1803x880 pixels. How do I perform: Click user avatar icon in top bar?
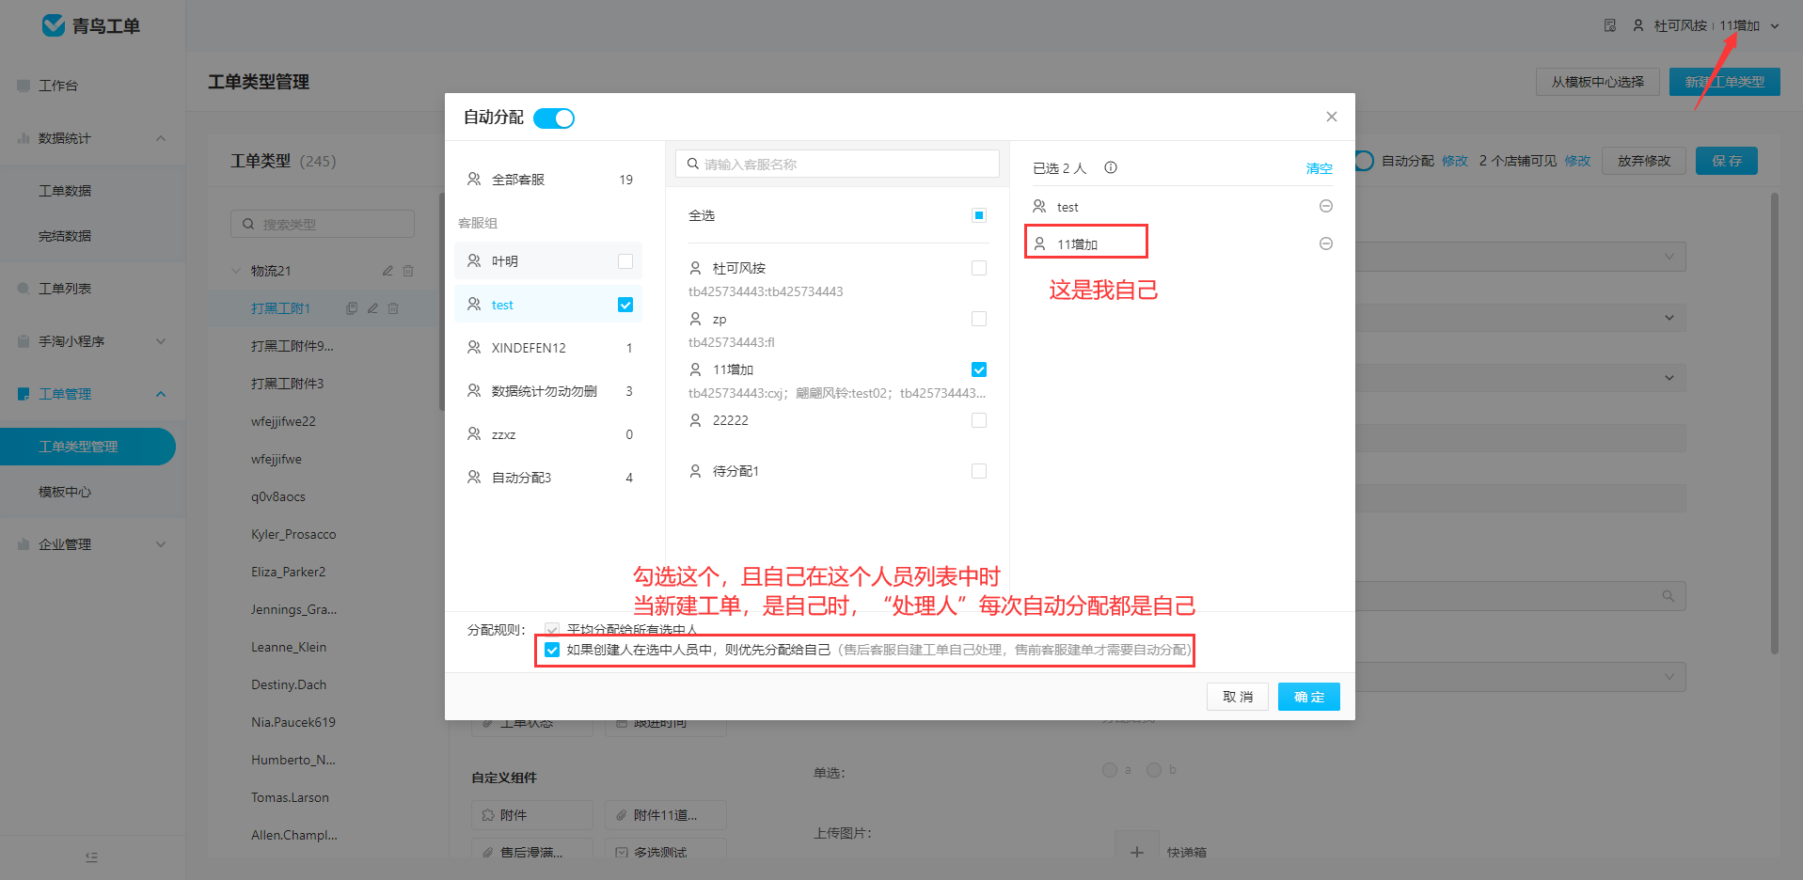point(1638,25)
